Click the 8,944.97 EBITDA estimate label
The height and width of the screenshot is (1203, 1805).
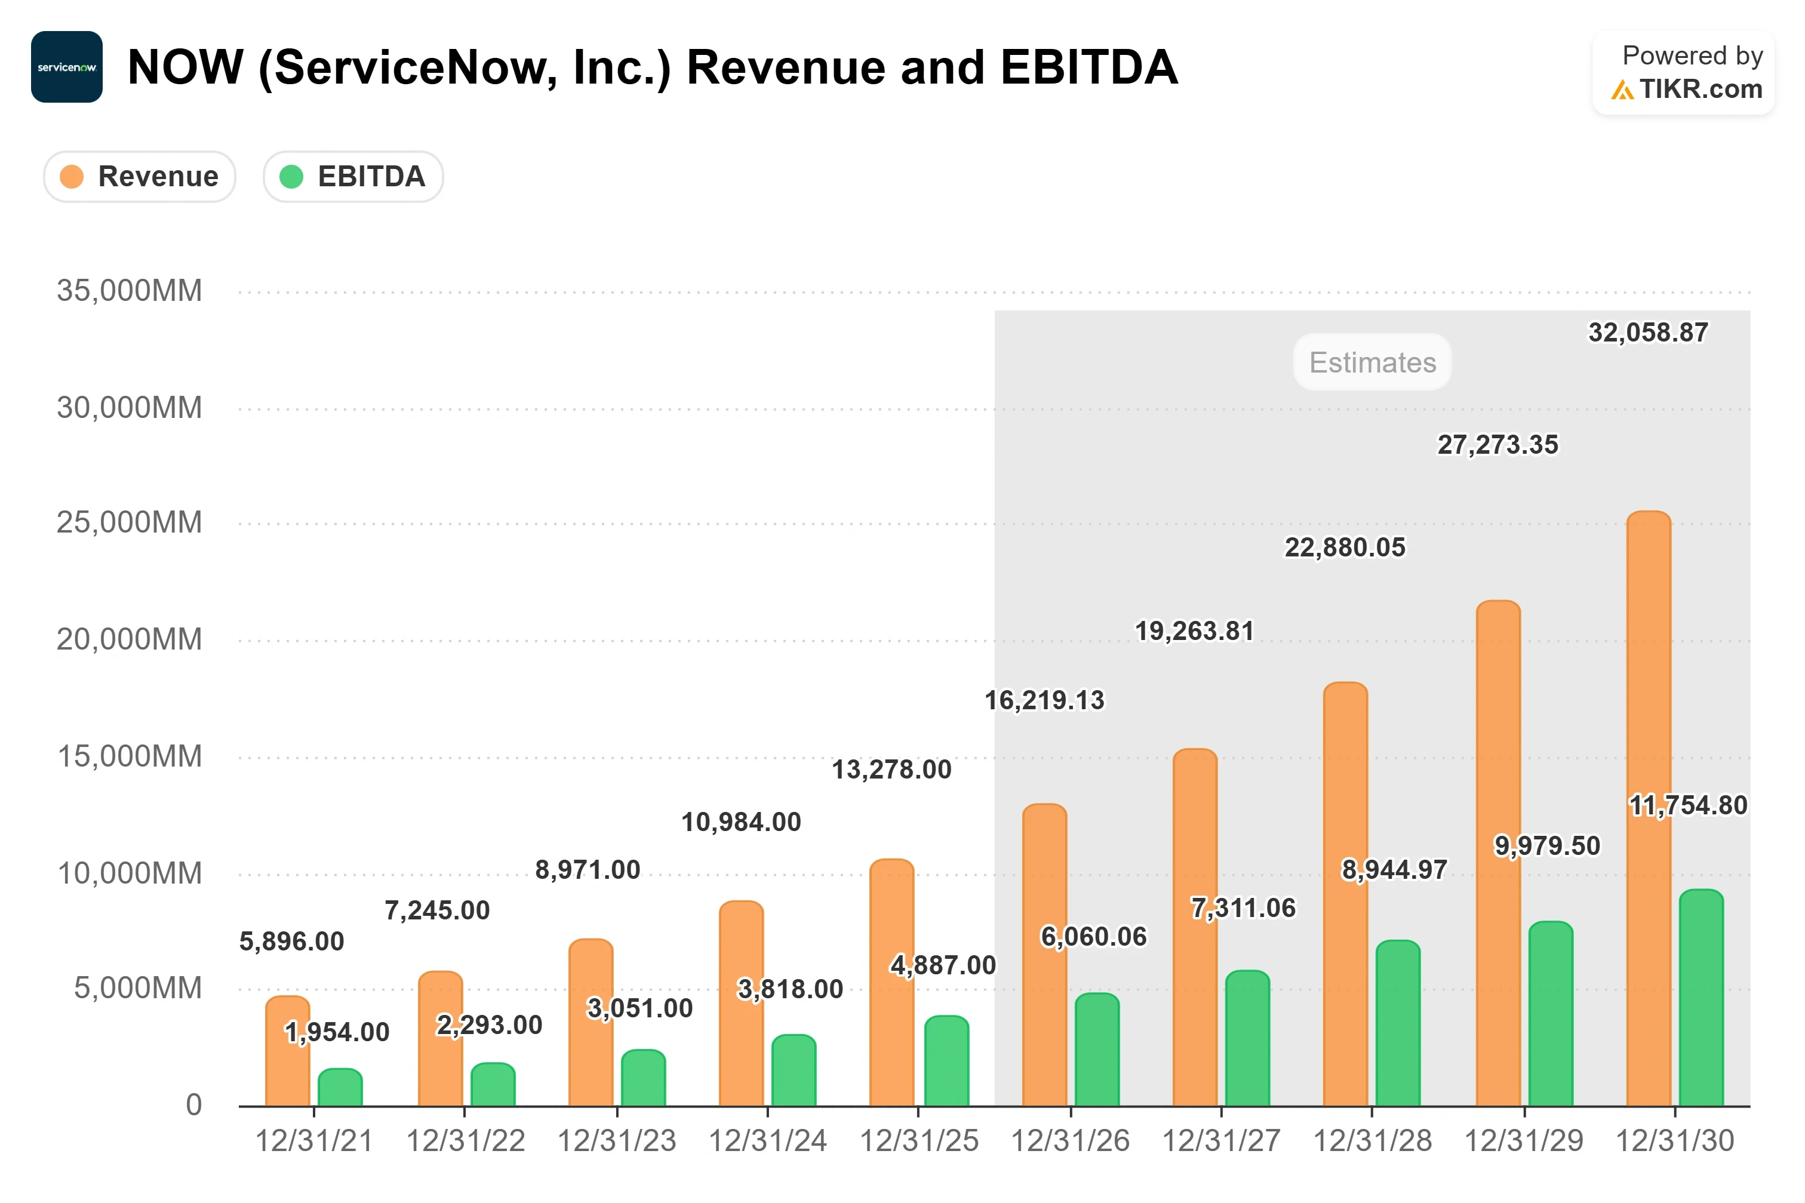point(1394,870)
